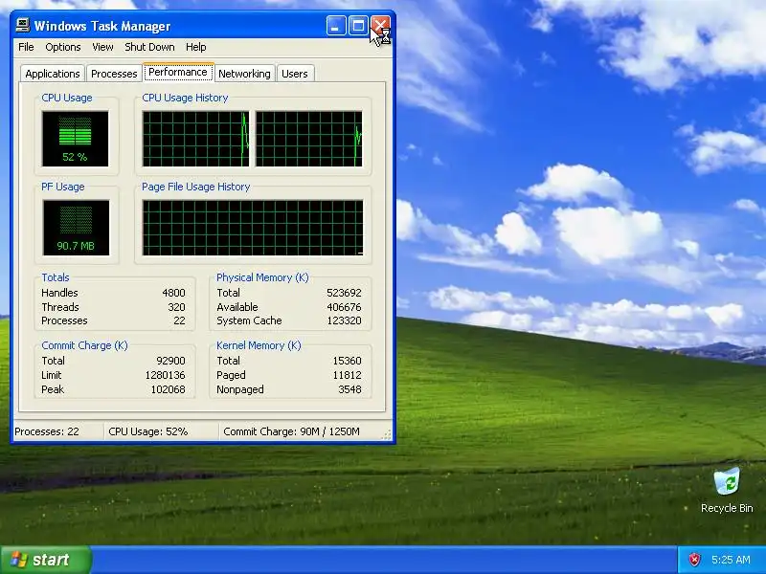Screen dimensions: 766x574
Task: Close the Windows Task Manager window
Action: pos(380,26)
